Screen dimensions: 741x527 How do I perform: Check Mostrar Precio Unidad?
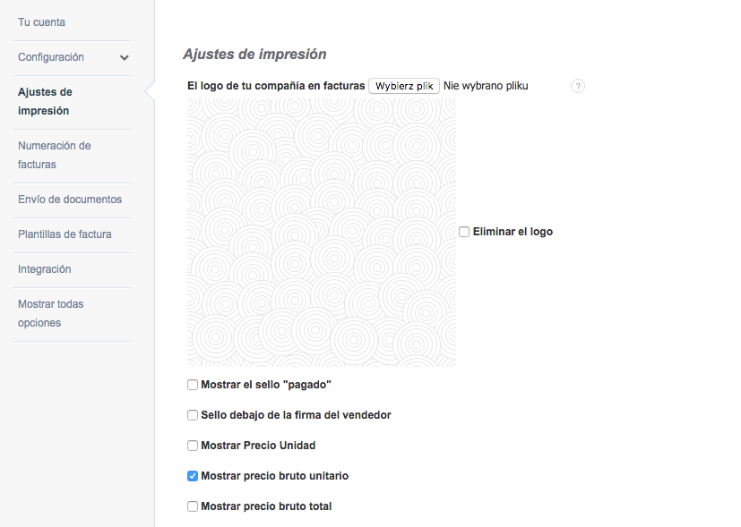tap(192, 445)
